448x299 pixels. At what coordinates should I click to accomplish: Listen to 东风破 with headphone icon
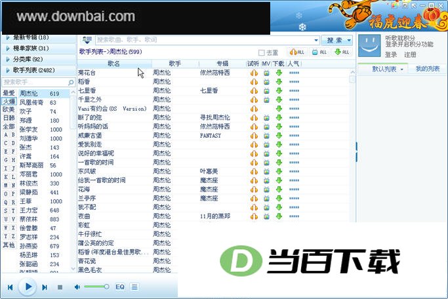[254, 172]
